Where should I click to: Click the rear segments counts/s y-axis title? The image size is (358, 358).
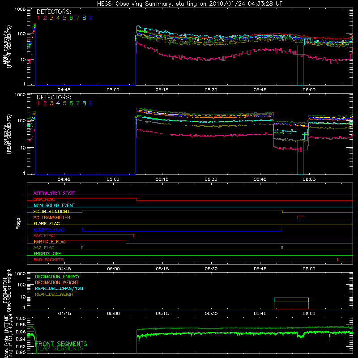(7, 134)
